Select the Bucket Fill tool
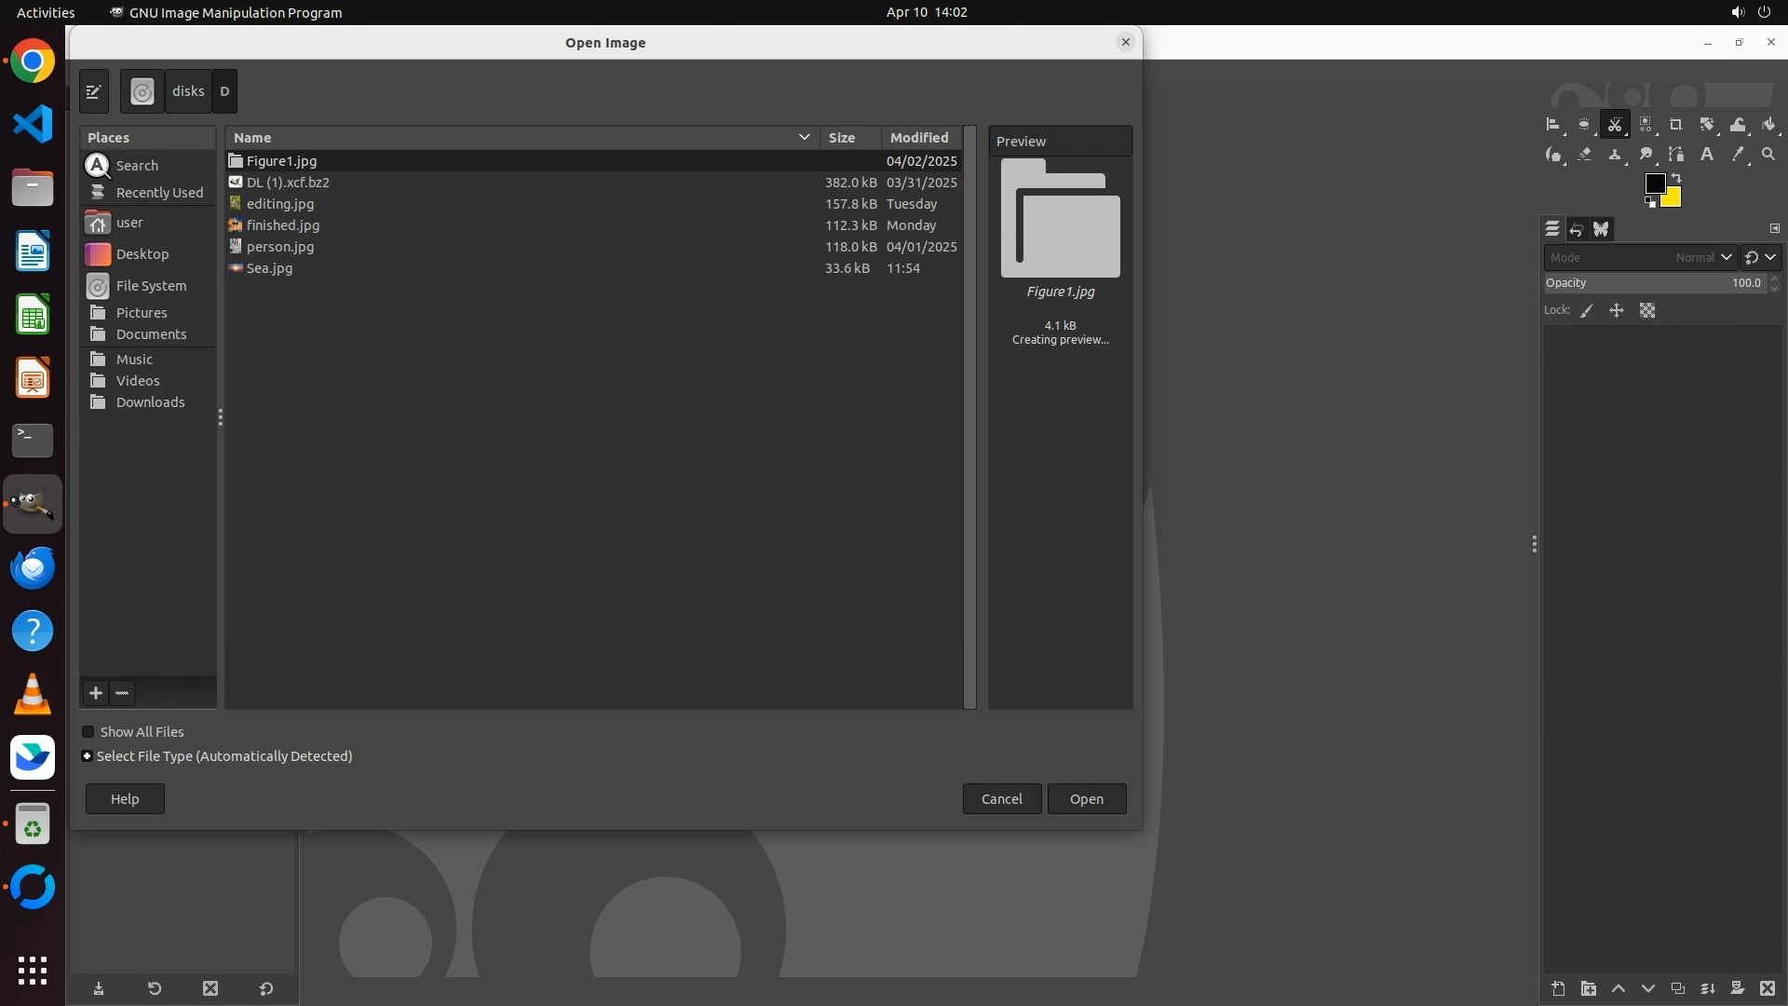 (1768, 125)
